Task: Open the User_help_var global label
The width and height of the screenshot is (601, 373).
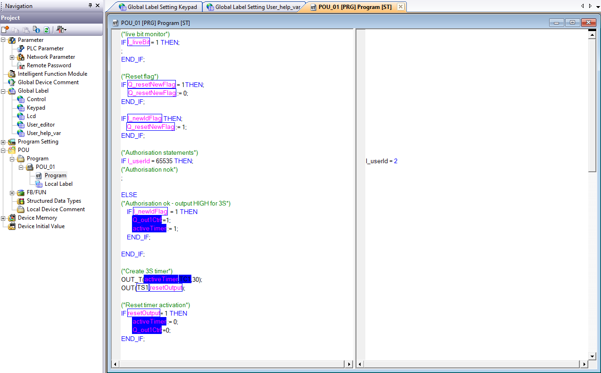Action: coord(44,133)
